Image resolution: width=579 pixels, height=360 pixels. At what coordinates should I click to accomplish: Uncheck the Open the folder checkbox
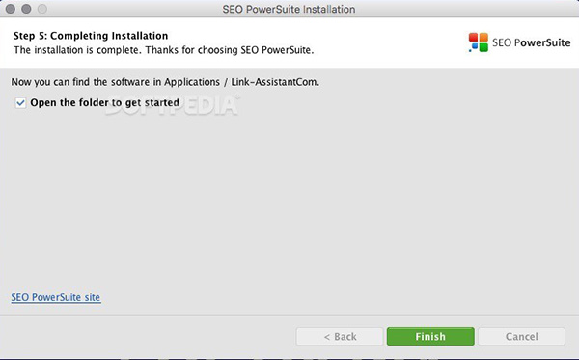tap(20, 103)
